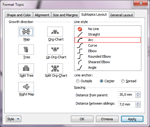The image size is (150, 127).
Task: Click the Apply button
Action: [132, 119]
